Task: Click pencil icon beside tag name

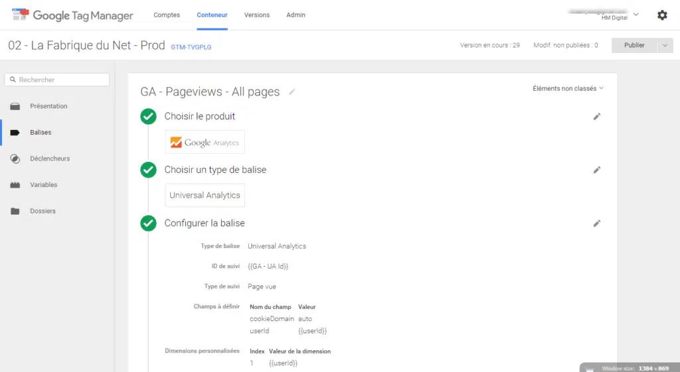Action: (292, 92)
